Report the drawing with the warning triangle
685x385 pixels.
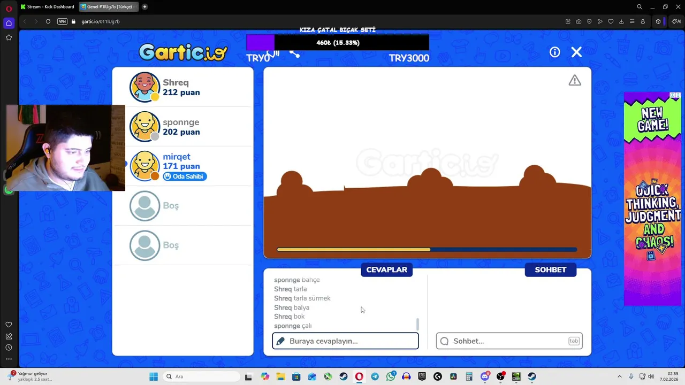575,80
